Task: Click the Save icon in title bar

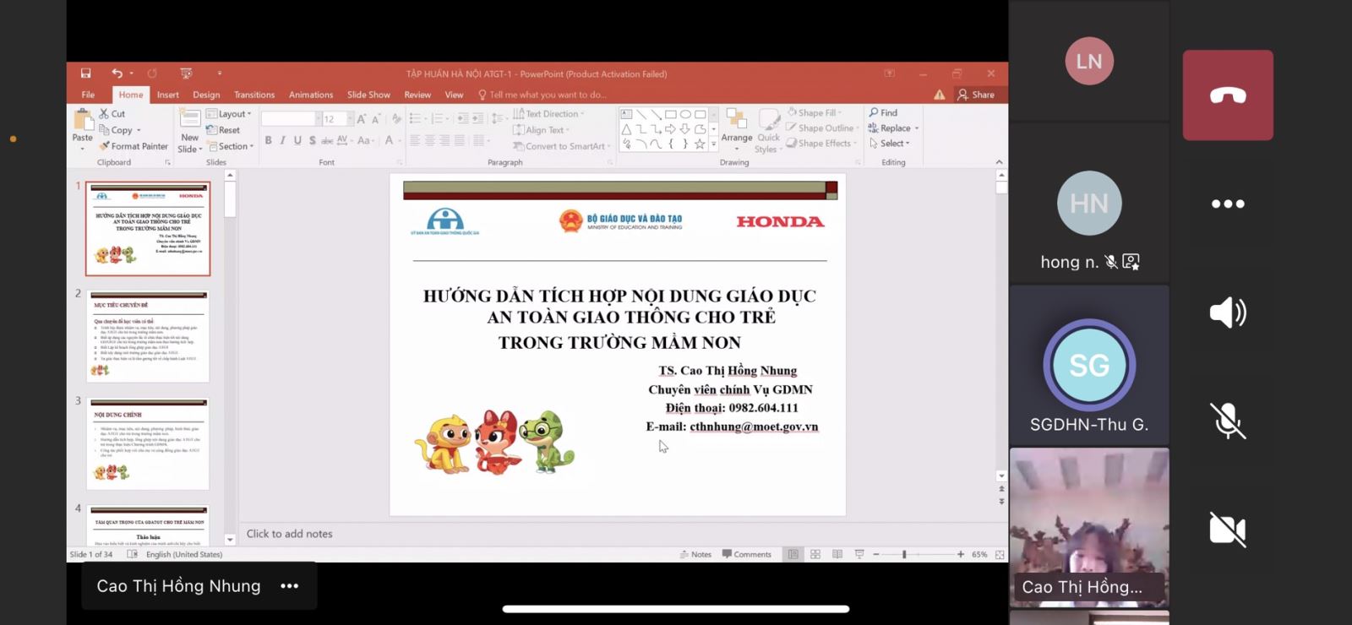Action: coord(85,73)
